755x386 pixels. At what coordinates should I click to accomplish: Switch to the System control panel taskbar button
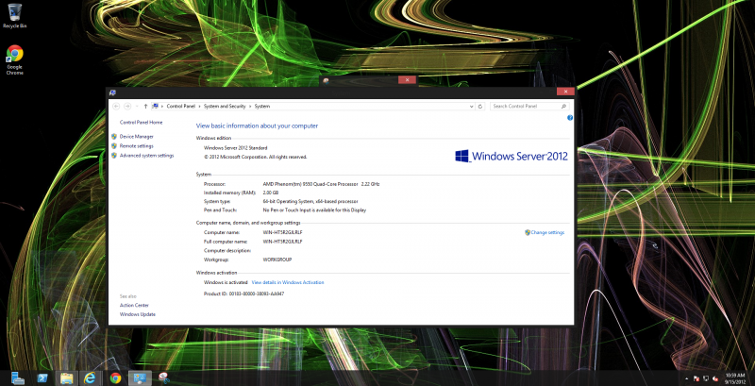(140, 378)
